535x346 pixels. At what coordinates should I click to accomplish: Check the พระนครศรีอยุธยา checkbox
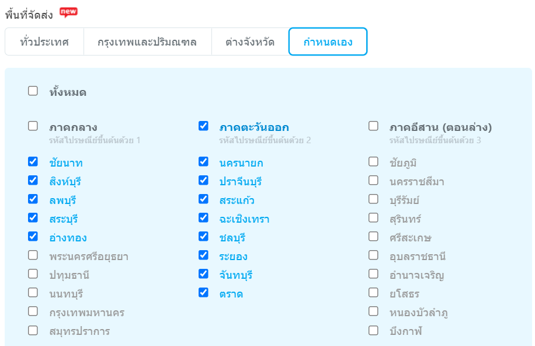(33, 255)
